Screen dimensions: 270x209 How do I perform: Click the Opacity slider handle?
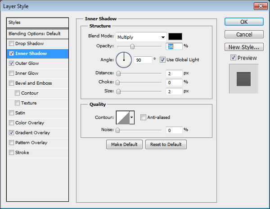(x=132, y=46)
